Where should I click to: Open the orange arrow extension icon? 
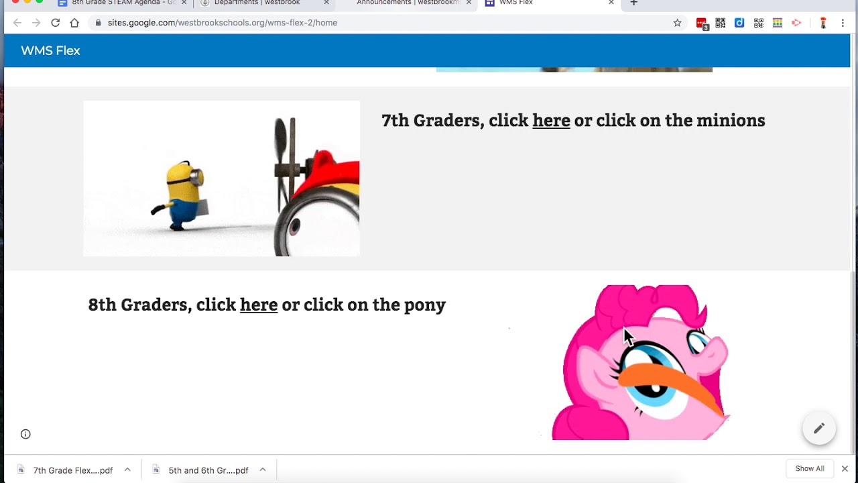tap(796, 23)
